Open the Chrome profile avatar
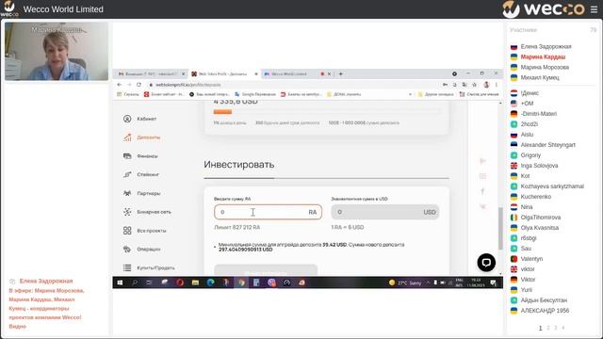Viewport: 603px width, 339px height. [x=486, y=85]
